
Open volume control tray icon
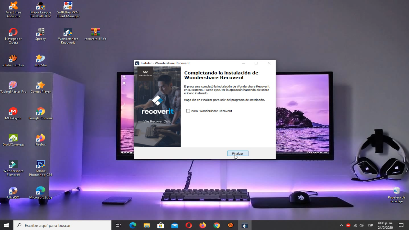point(362,225)
